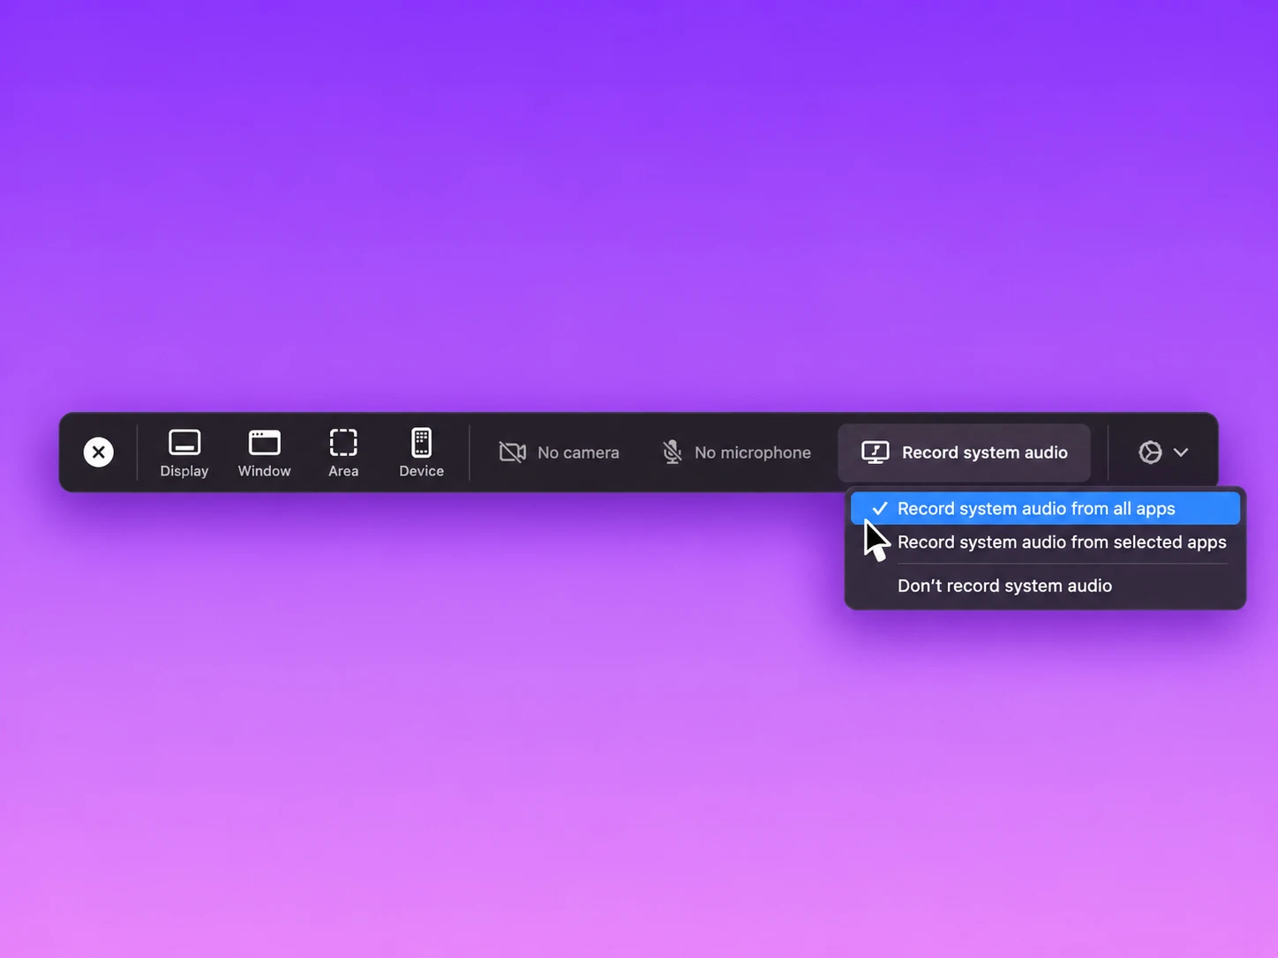The width and height of the screenshot is (1278, 958).
Task: Choose Record system audio from all apps
Action: pos(1045,508)
